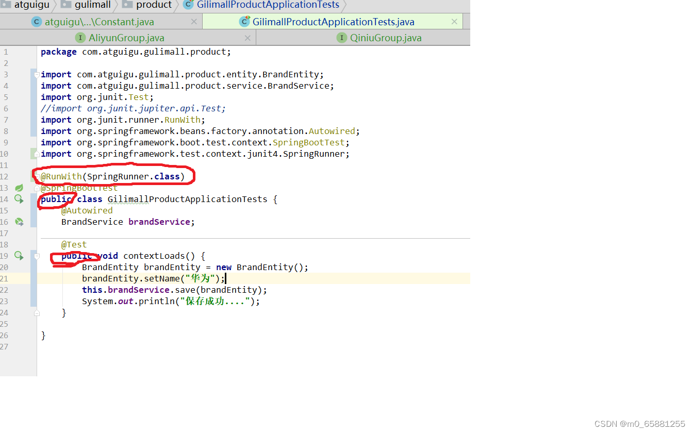Click the package icon before 'product' breadcrumb

127,5
